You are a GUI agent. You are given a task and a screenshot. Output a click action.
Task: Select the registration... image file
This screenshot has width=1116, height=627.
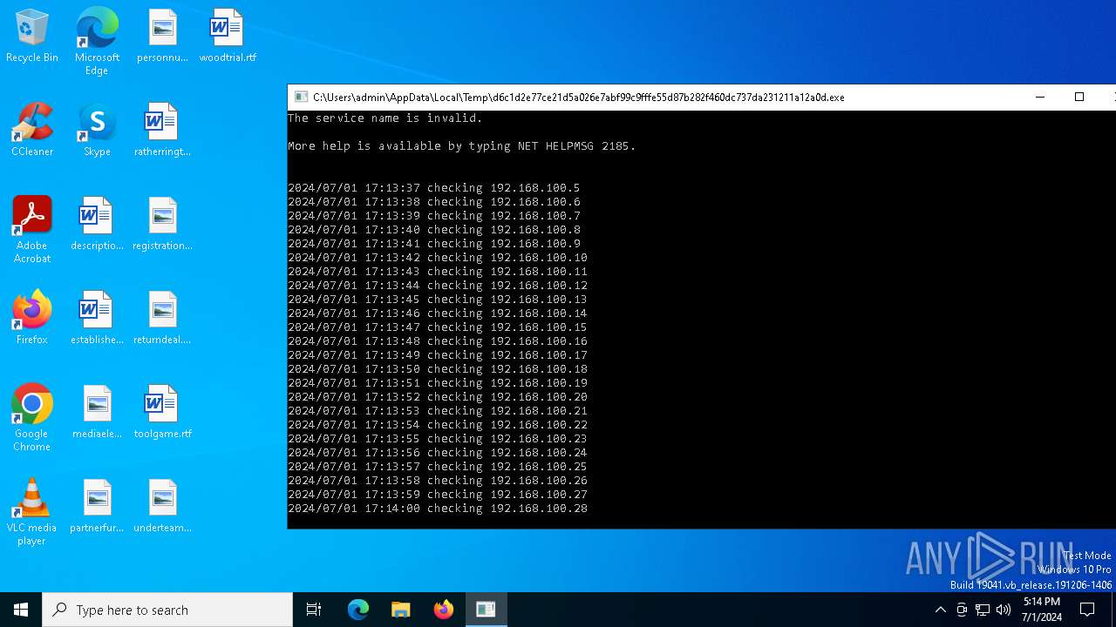(x=162, y=225)
